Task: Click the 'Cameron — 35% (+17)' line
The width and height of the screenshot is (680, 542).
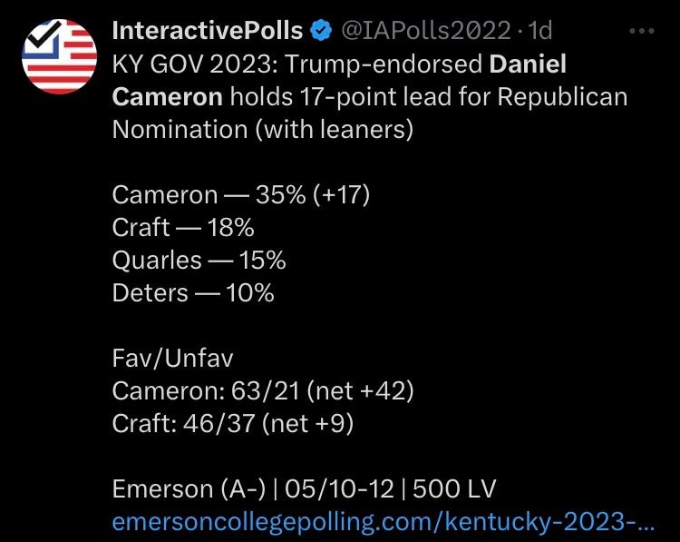Action: [240, 195]
